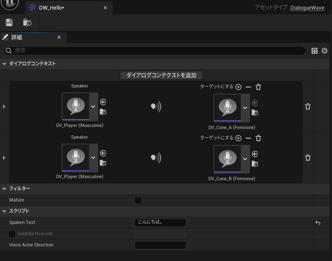
Task: Toggle the Mature filter checkbox
Action: click(138, 200)
